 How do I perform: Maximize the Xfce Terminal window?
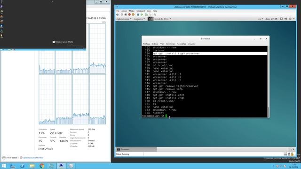[261, 38]
